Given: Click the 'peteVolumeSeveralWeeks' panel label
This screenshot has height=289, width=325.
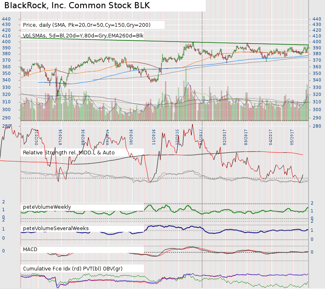Looking at the screenshot, I should point(56,228).
